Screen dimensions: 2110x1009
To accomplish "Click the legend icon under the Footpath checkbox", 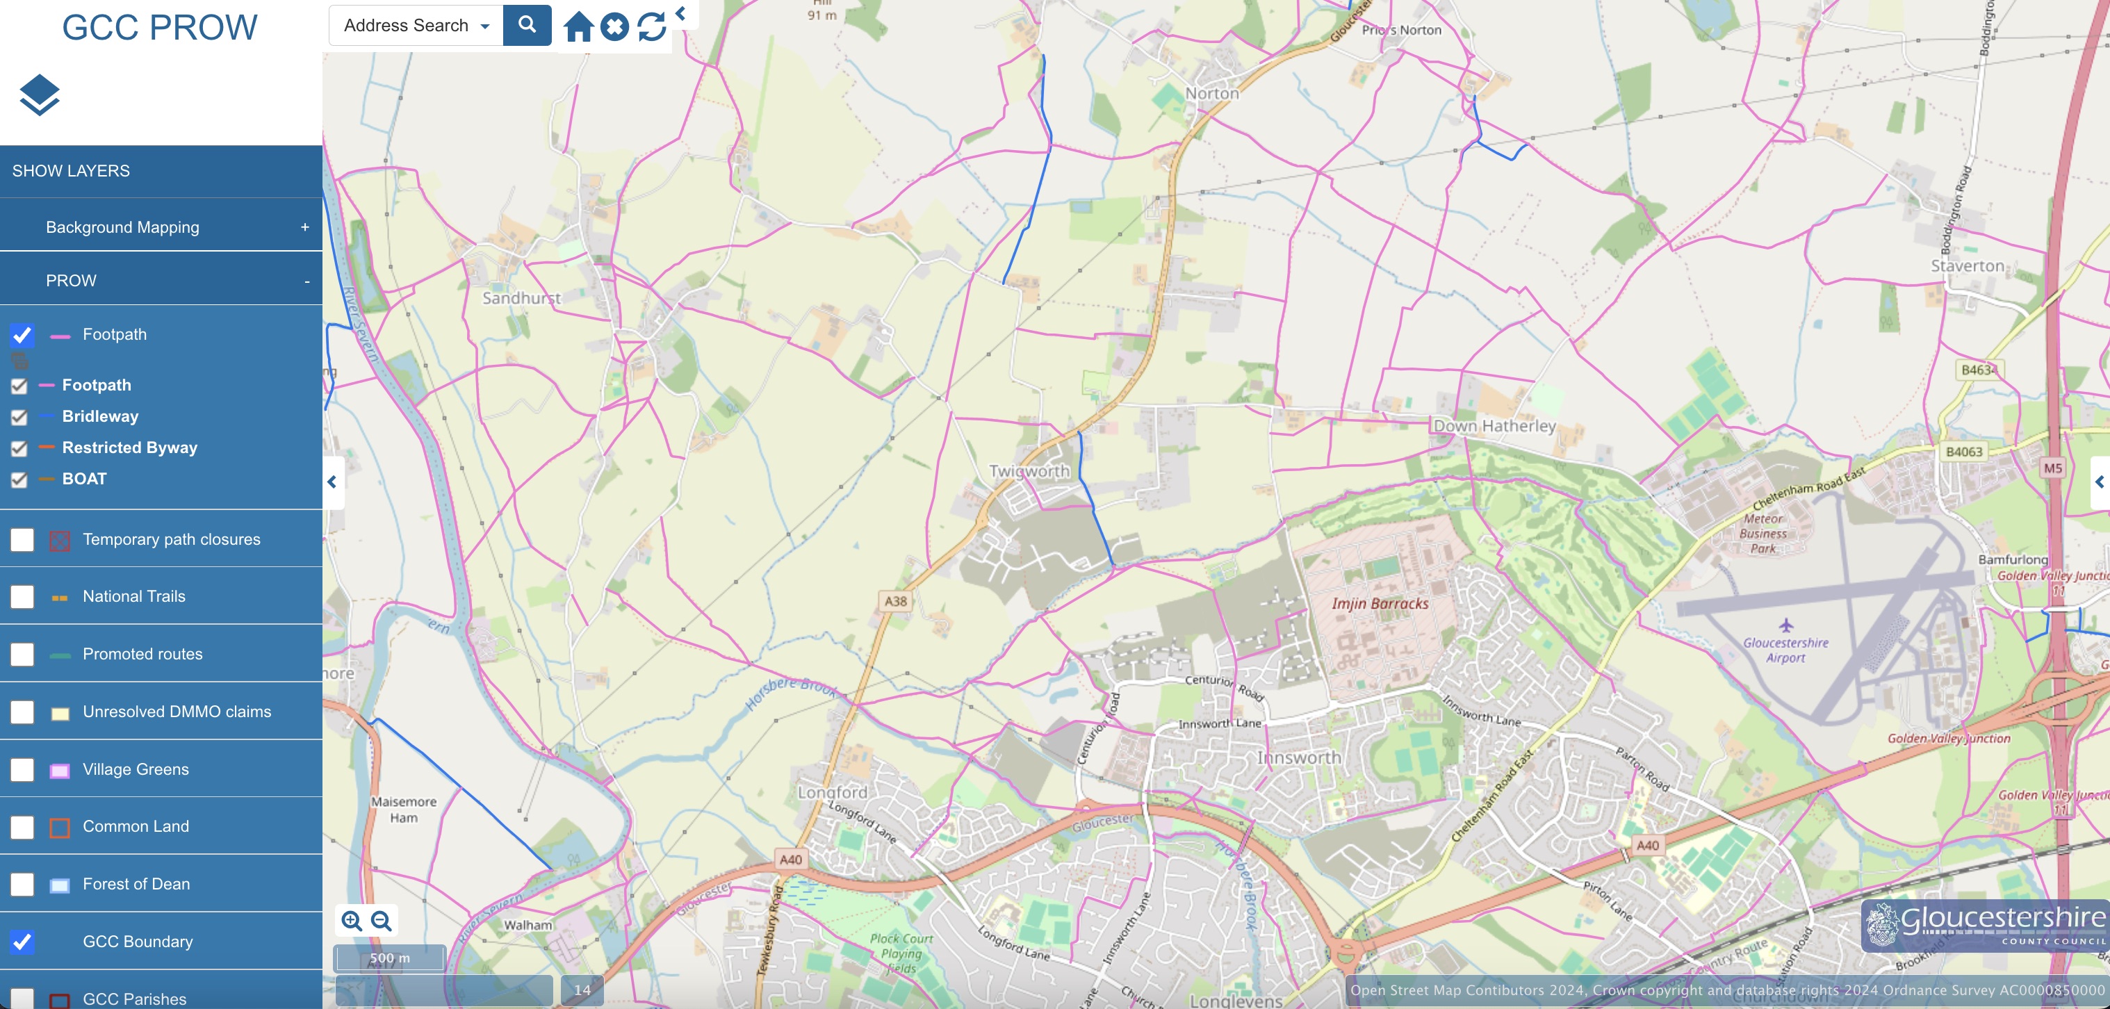I will 19,361.
